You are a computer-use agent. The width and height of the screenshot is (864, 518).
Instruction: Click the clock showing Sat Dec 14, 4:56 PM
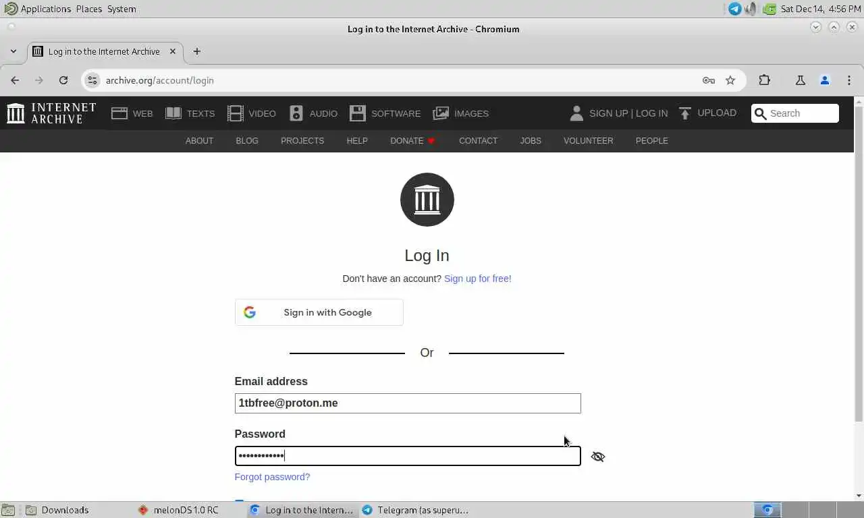[820, 9]
